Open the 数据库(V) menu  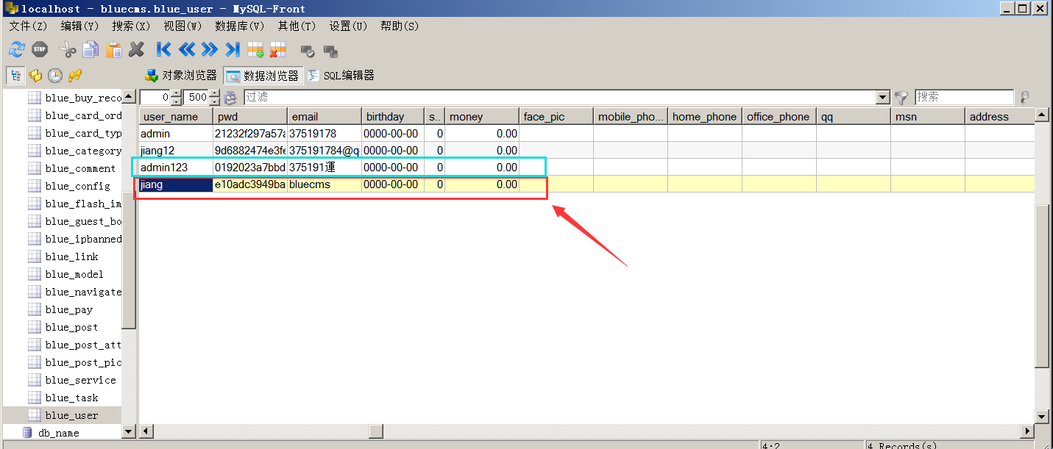tap(240, 26)
